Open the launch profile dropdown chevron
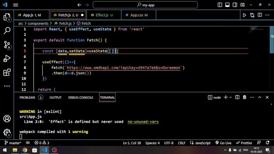This screenshot has height=154, width=274. coord(230,98)
